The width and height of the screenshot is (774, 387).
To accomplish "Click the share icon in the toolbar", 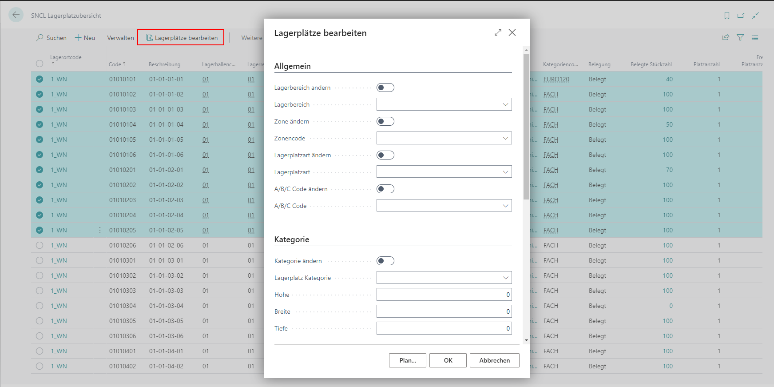I will (x=726, y=38).
